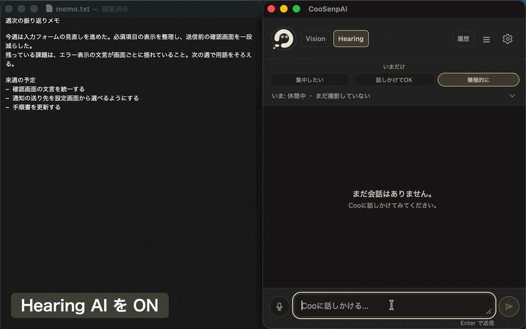
Task: Select the 積極的に mode option
Action: [478, 80]
